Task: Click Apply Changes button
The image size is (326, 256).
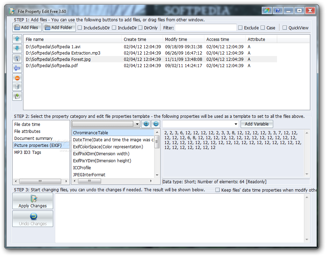Action: pos(33,201)
